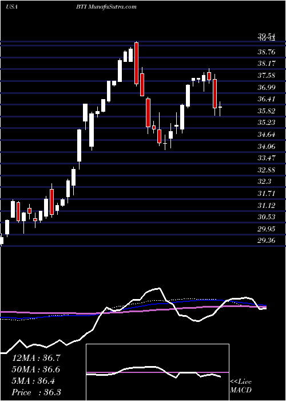Click the 32.3 price axis label
Screen dimensions: 286x401
pyautogui.click(x=264, y=182)
